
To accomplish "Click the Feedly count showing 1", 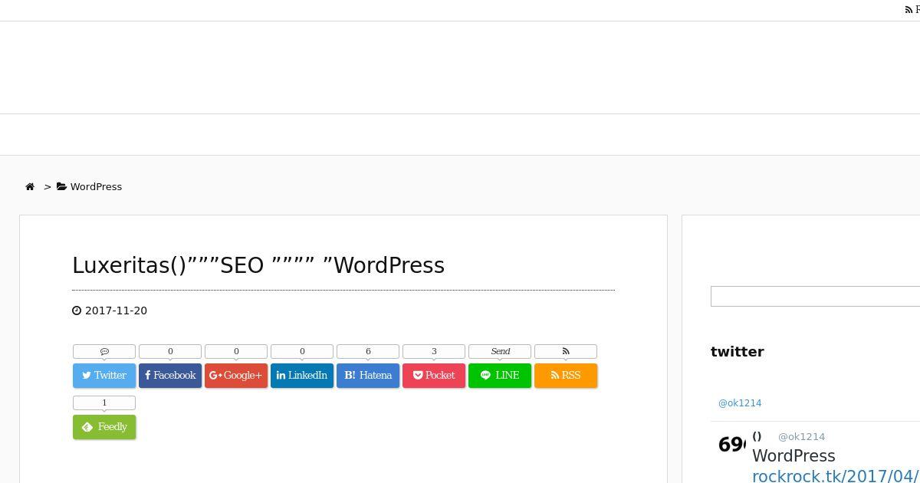I will pyautogui.click(x=104, y=402).
